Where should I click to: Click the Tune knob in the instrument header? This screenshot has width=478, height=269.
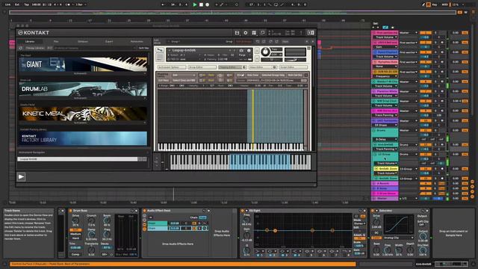265,52
